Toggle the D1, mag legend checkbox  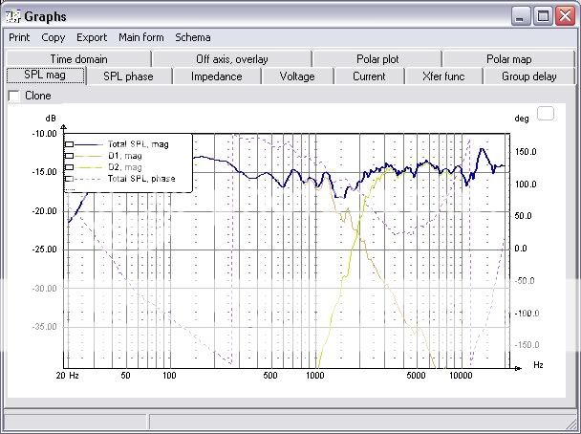pos(70,156)
